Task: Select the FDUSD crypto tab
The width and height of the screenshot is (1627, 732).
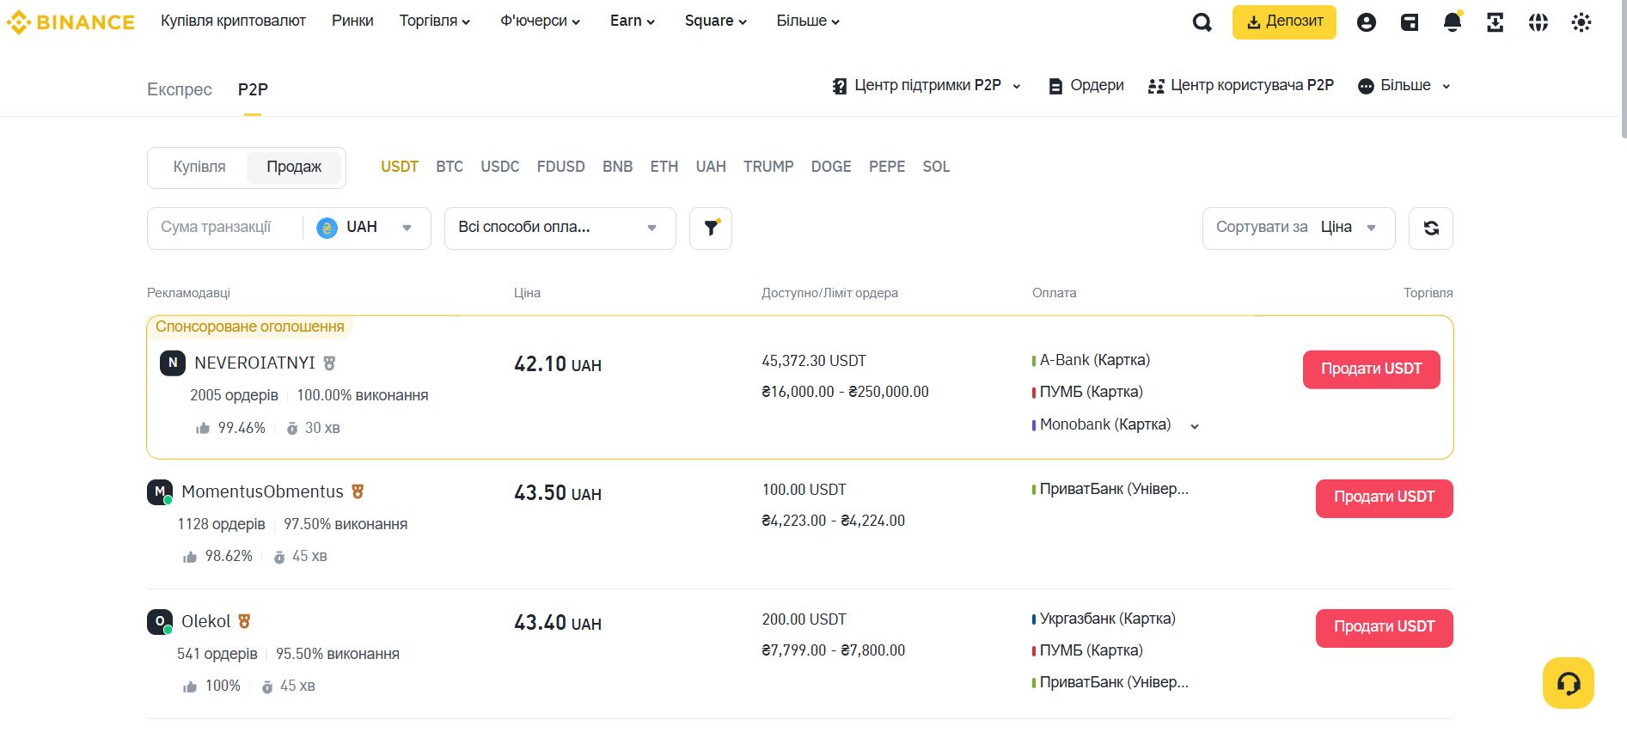Action: click(x=561, y=167)
